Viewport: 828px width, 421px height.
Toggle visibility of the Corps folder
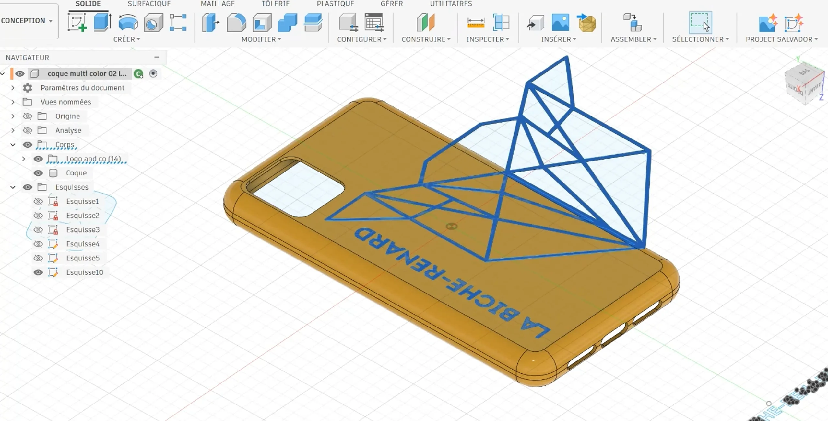(x=27, y=145)
